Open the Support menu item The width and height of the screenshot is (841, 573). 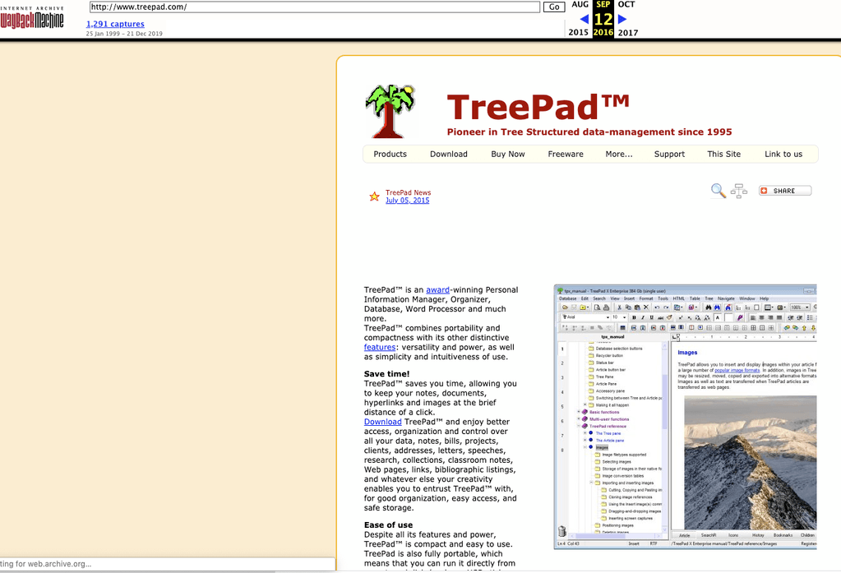coord(669,154)
